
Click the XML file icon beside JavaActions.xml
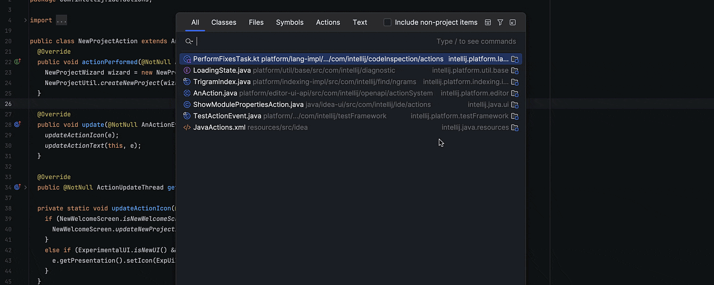tap(187, 127)
